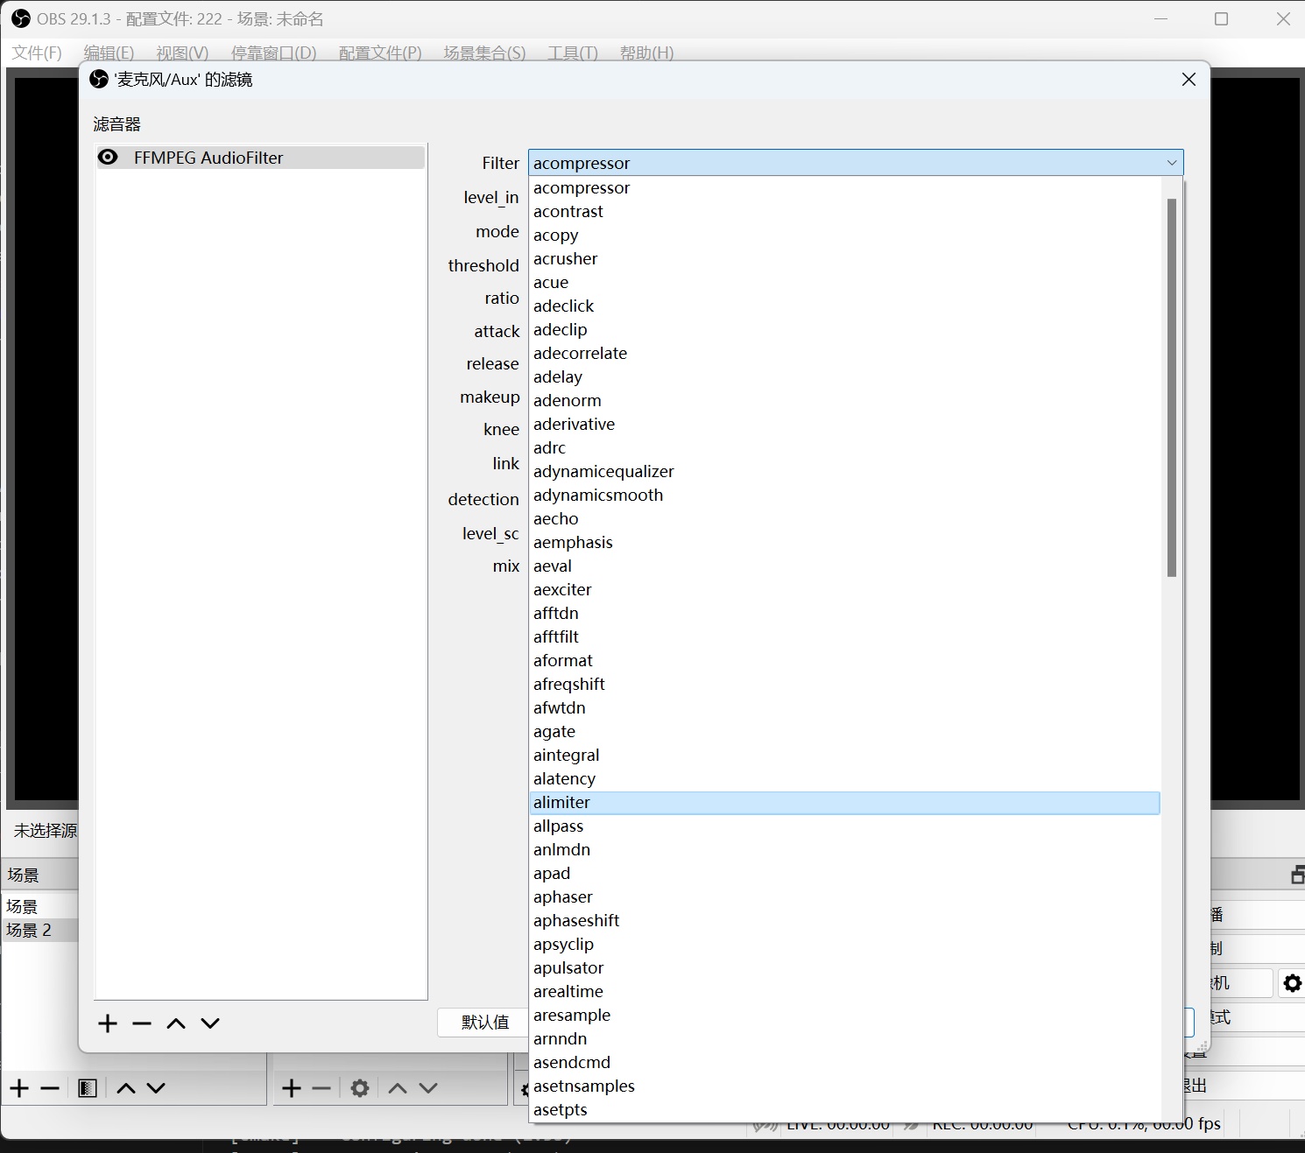
Task: Pick aresample filter entry
Action: [x=844, y=1016]
